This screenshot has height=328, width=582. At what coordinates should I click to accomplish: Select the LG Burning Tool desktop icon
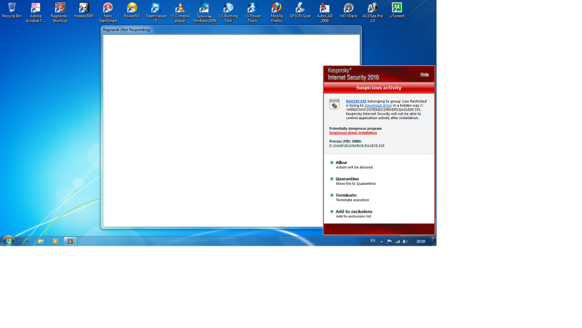(x=228, y=12)
